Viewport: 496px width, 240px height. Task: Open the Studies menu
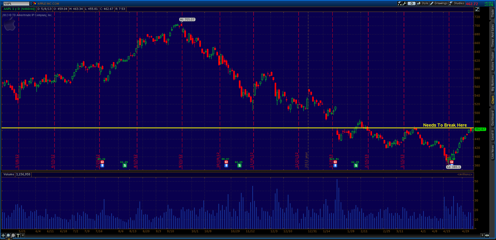click(457, 3)
